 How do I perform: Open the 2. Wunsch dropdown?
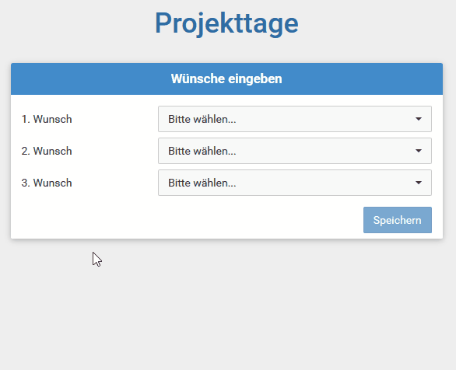[x=295, y=151]
